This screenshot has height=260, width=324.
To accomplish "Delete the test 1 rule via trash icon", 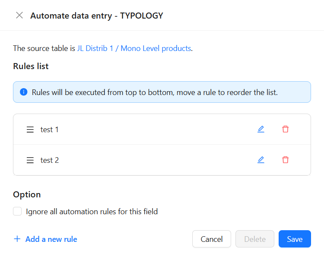I will coord(285,129).
